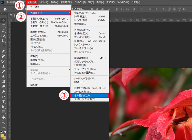This screenshot has height=140, width=192.
Task: Select the Rectangular Marquee tool
Action: [3, 26]
